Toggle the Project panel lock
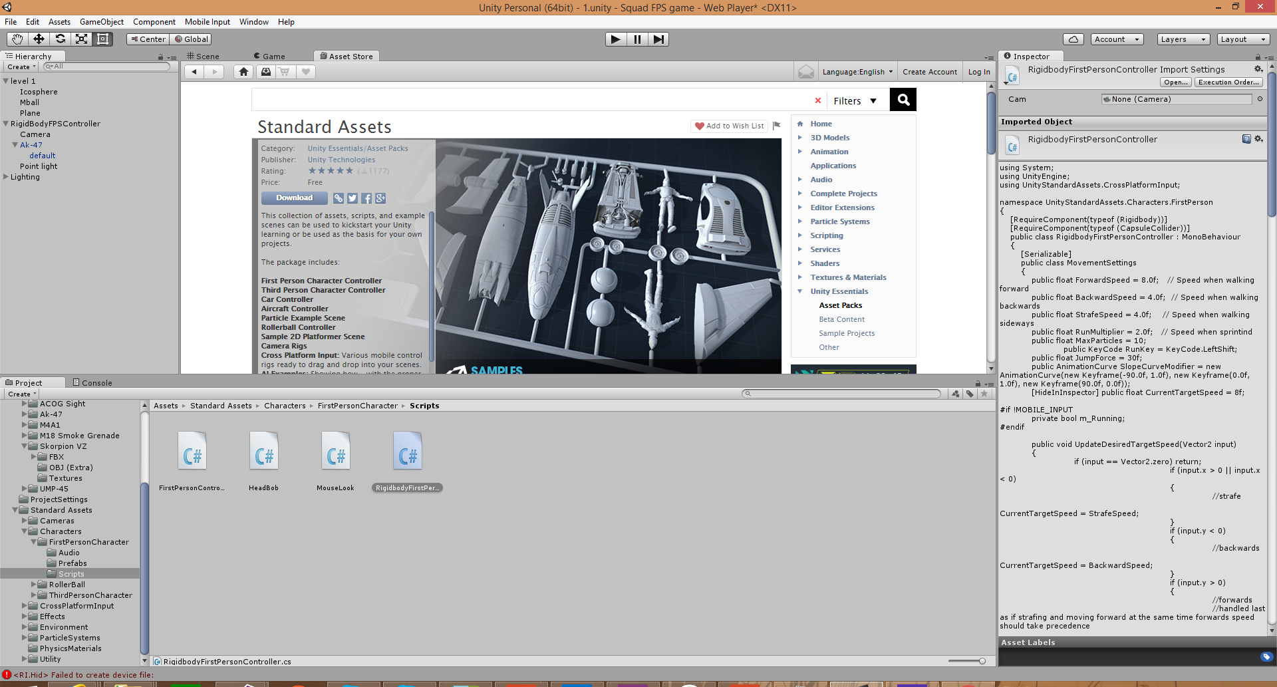Screen dimensions: 1277x687 coord(978,384)
